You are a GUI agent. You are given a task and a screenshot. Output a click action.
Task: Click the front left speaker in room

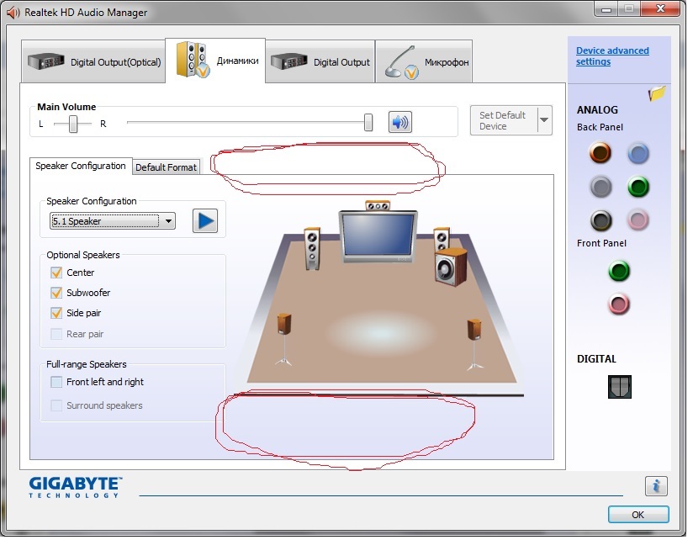(x=312, y=248)
